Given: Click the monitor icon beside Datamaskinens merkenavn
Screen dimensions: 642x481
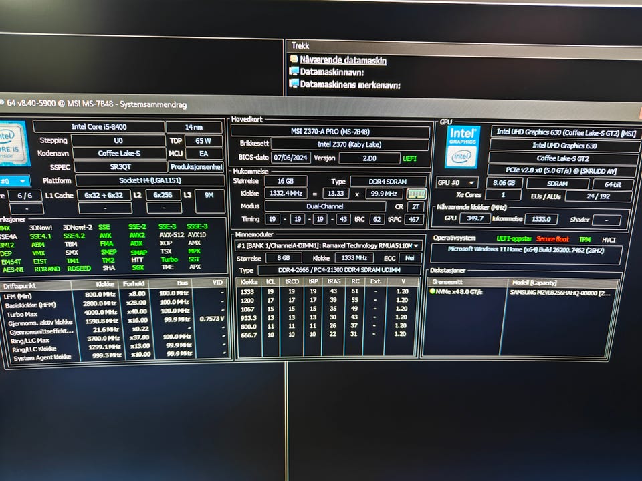Looking at the screenshot, I should pyautogui.click(x=294, y=84).
